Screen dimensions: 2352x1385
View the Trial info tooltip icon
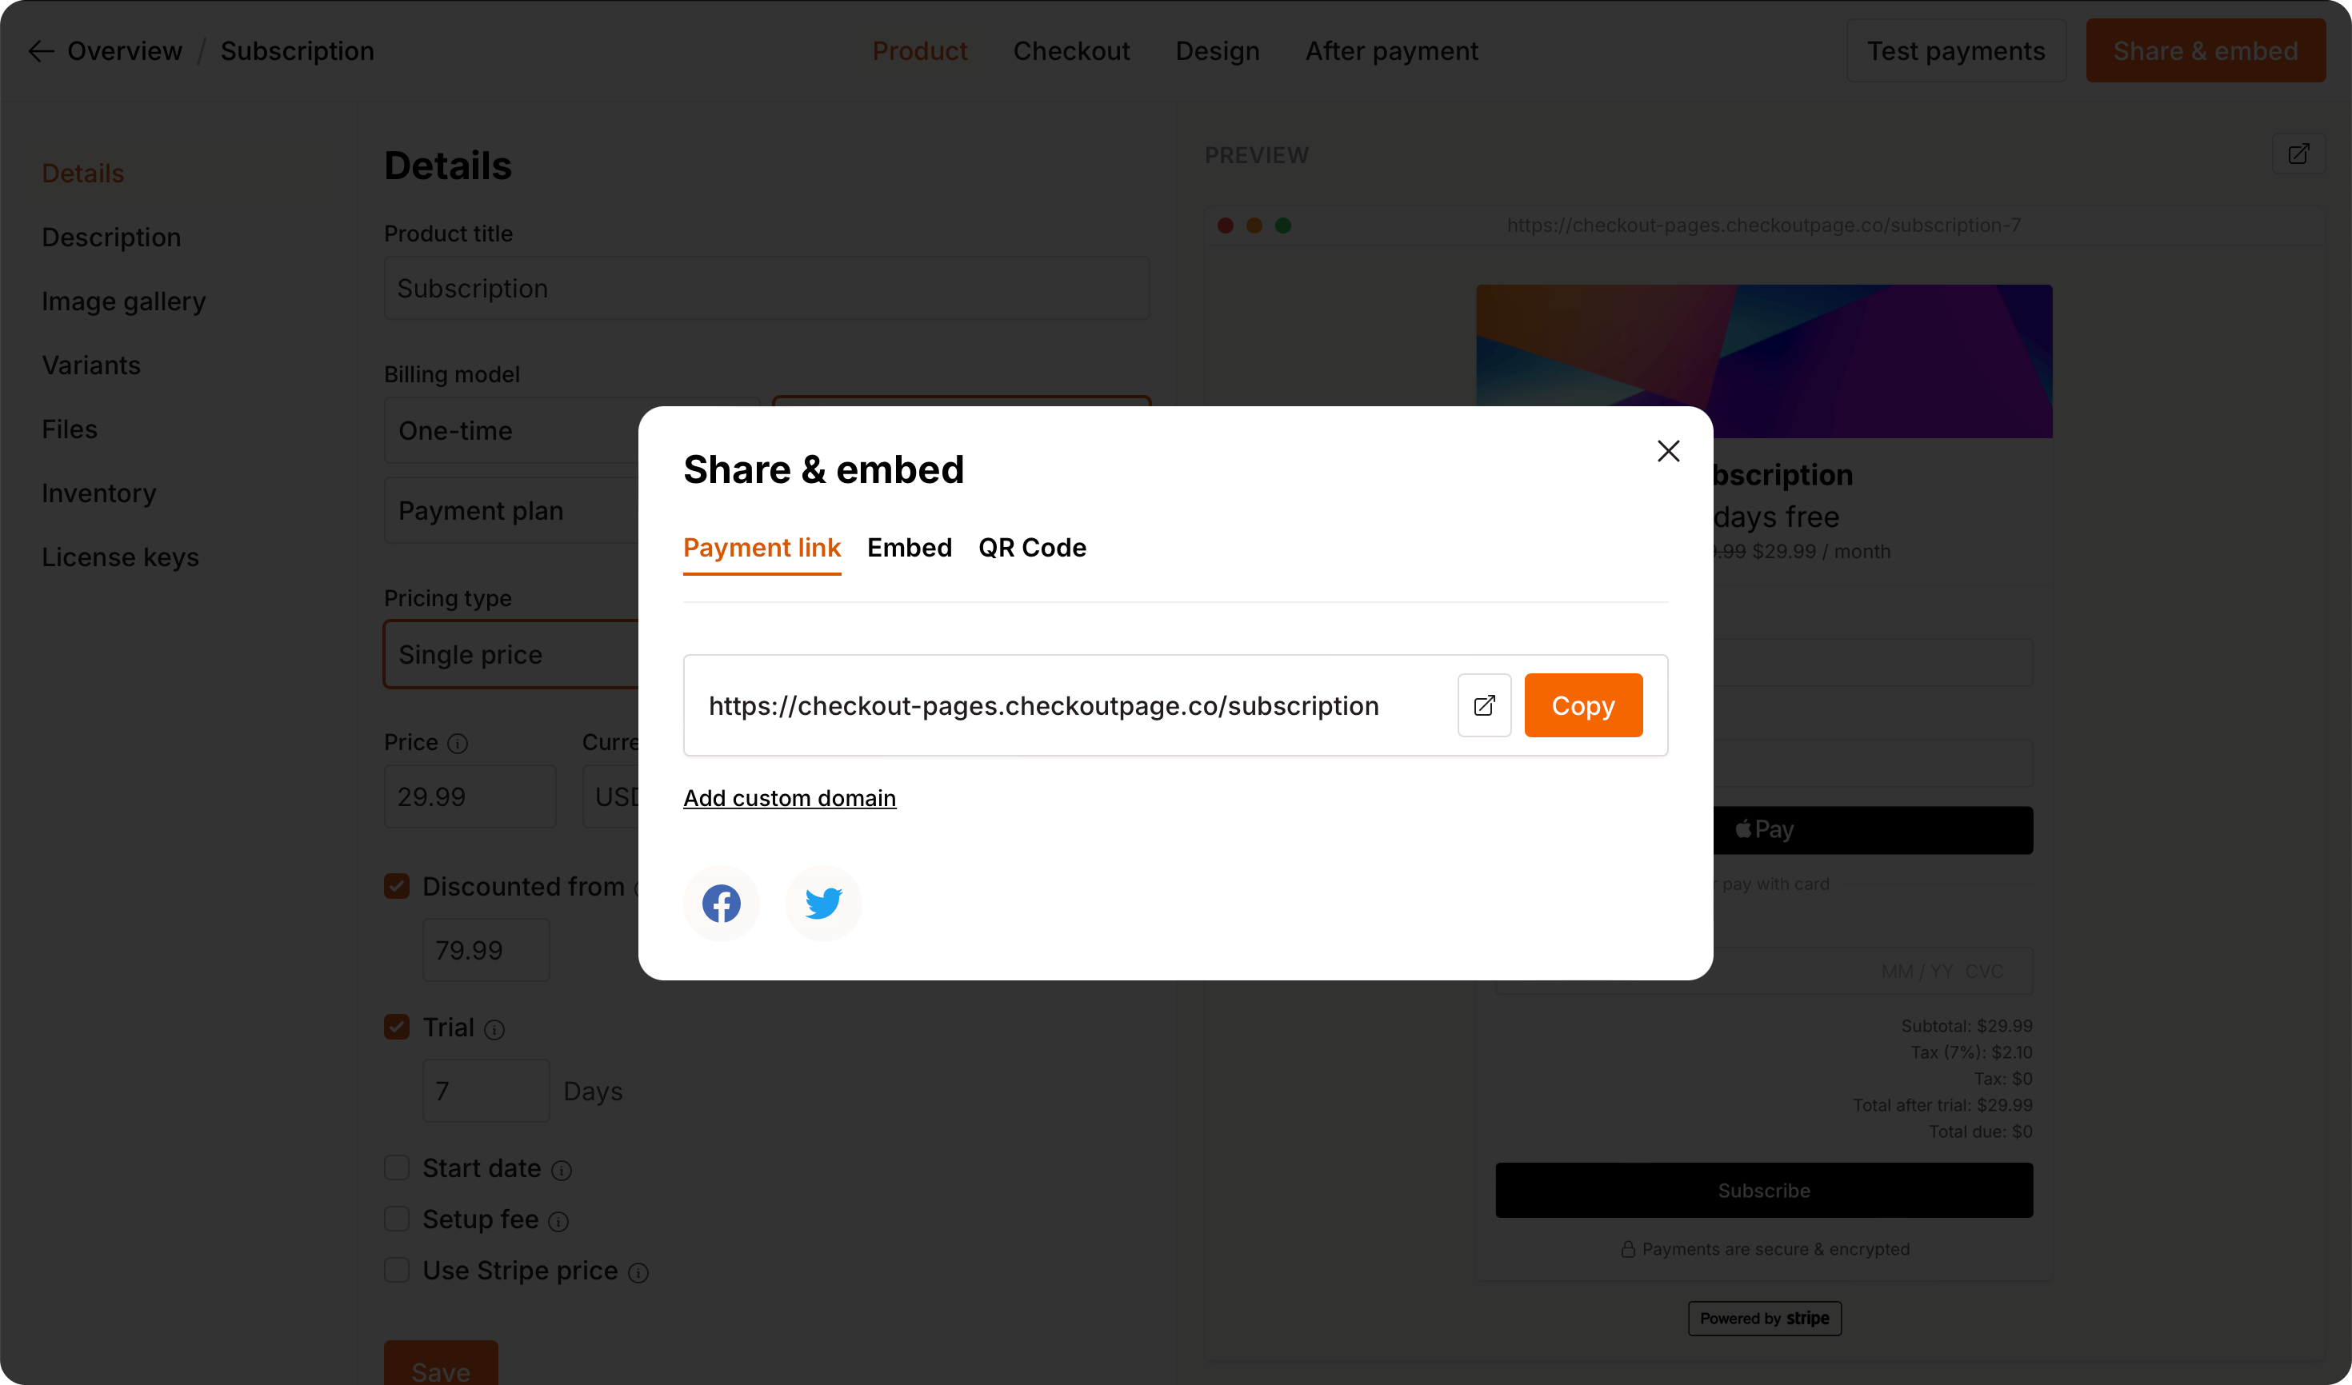coord(495,1028)
